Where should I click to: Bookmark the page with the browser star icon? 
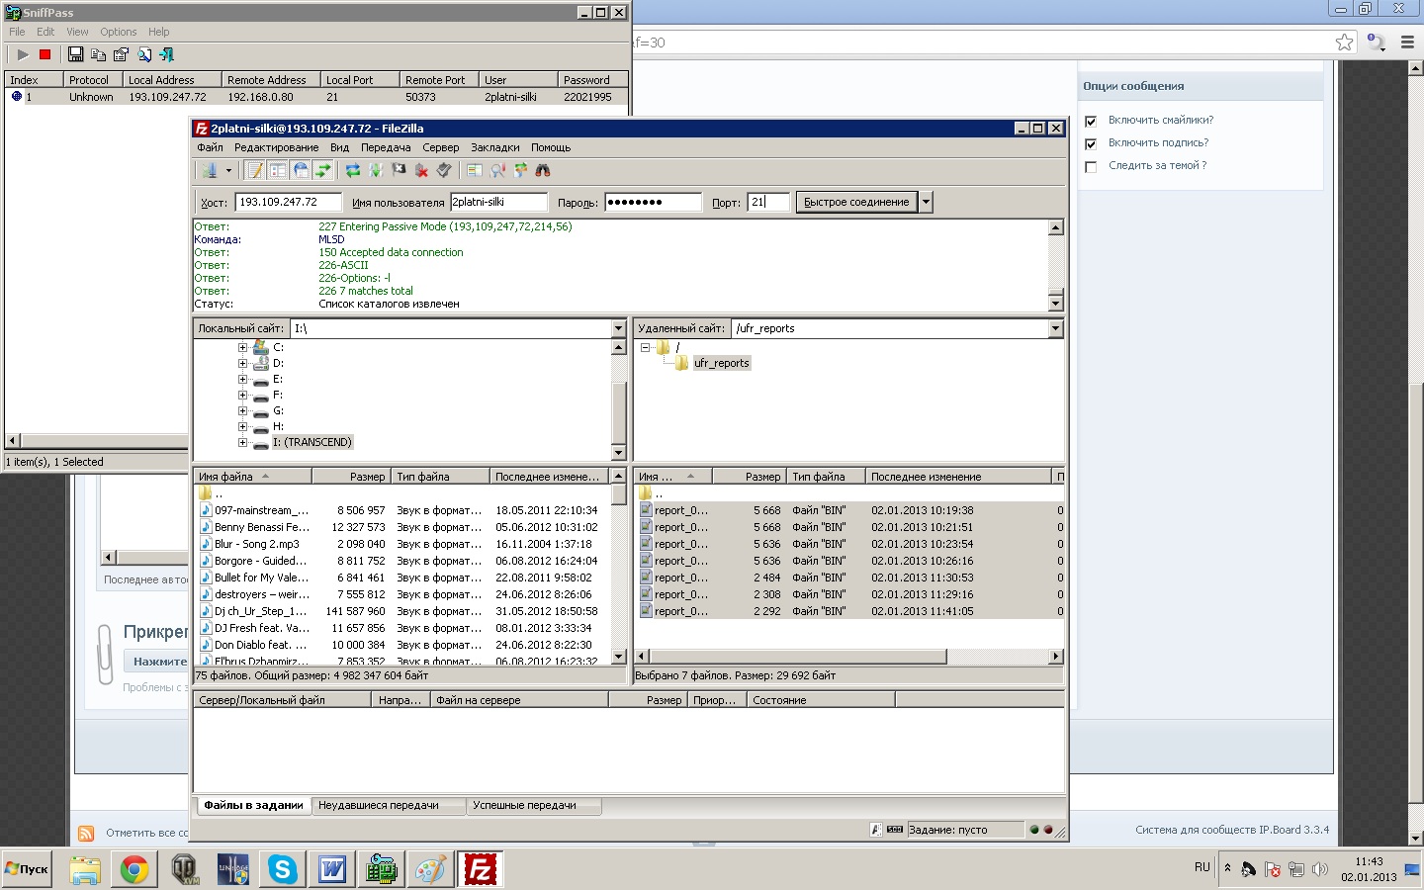[x=1344, y=42]
